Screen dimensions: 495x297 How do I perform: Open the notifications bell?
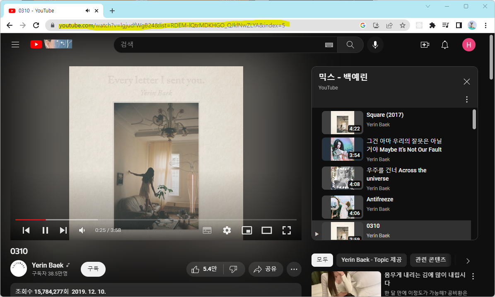(445, 45)
